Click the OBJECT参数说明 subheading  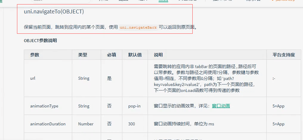tap(40, 41)
